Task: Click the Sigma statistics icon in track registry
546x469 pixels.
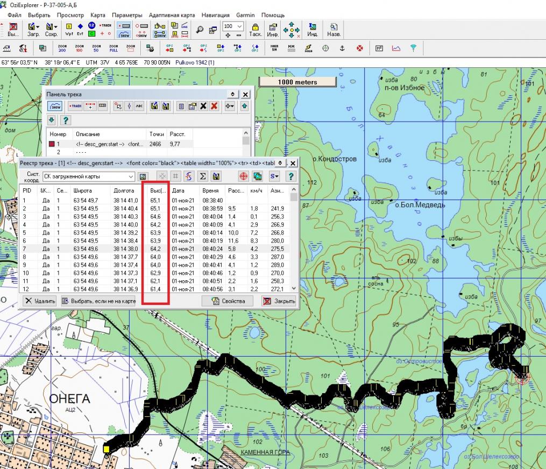Action: (203, 176)
